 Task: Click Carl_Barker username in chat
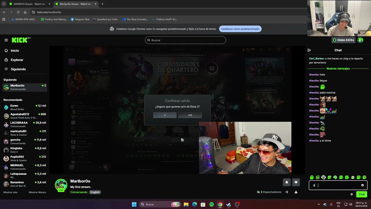pyautogui.click(x=317, y=58)
